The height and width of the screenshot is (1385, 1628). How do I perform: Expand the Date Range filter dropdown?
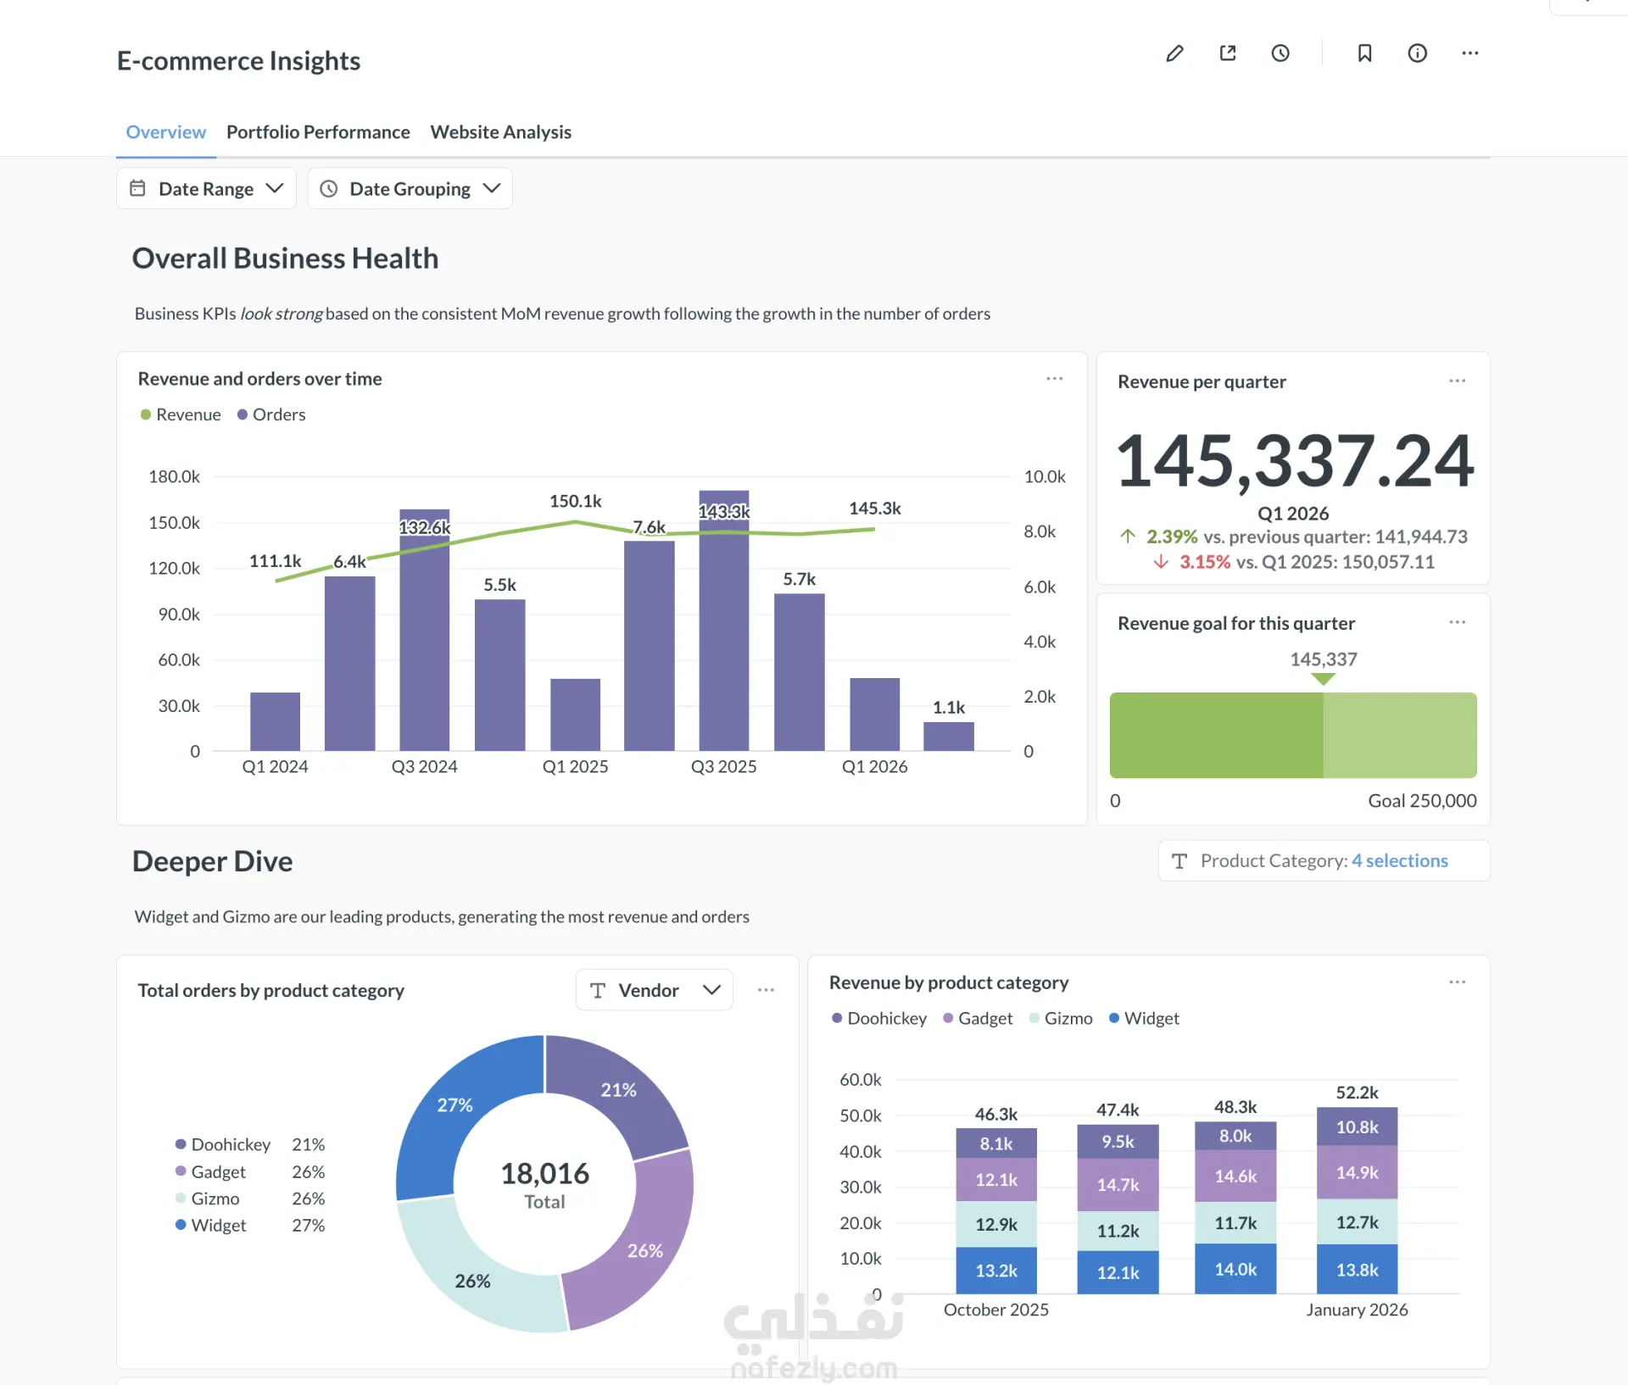[206, 188]
